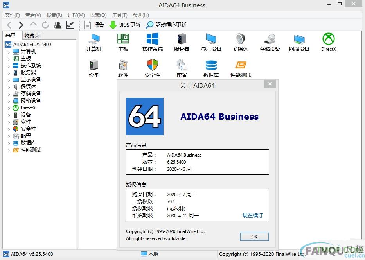
Task: Start BIOS 更新 from the toolbar
Action: pos(125,25)
